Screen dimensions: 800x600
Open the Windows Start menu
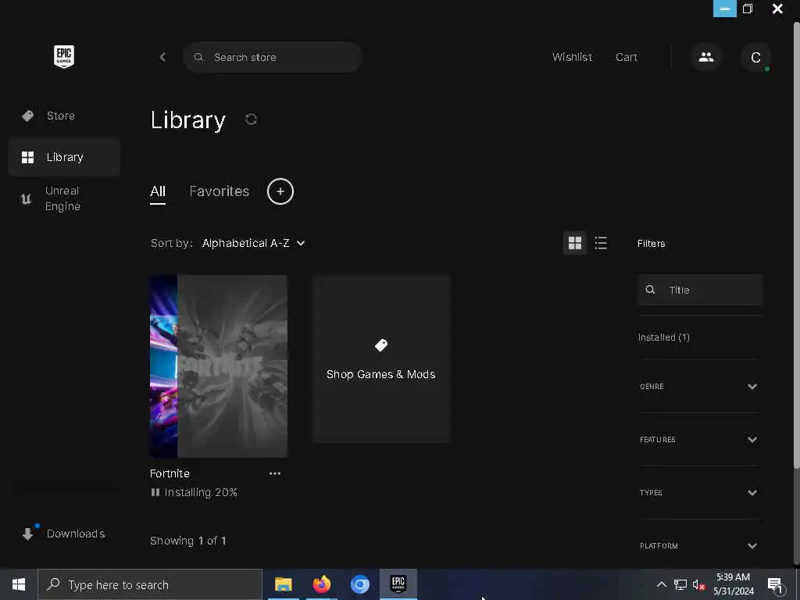(19, 584)
